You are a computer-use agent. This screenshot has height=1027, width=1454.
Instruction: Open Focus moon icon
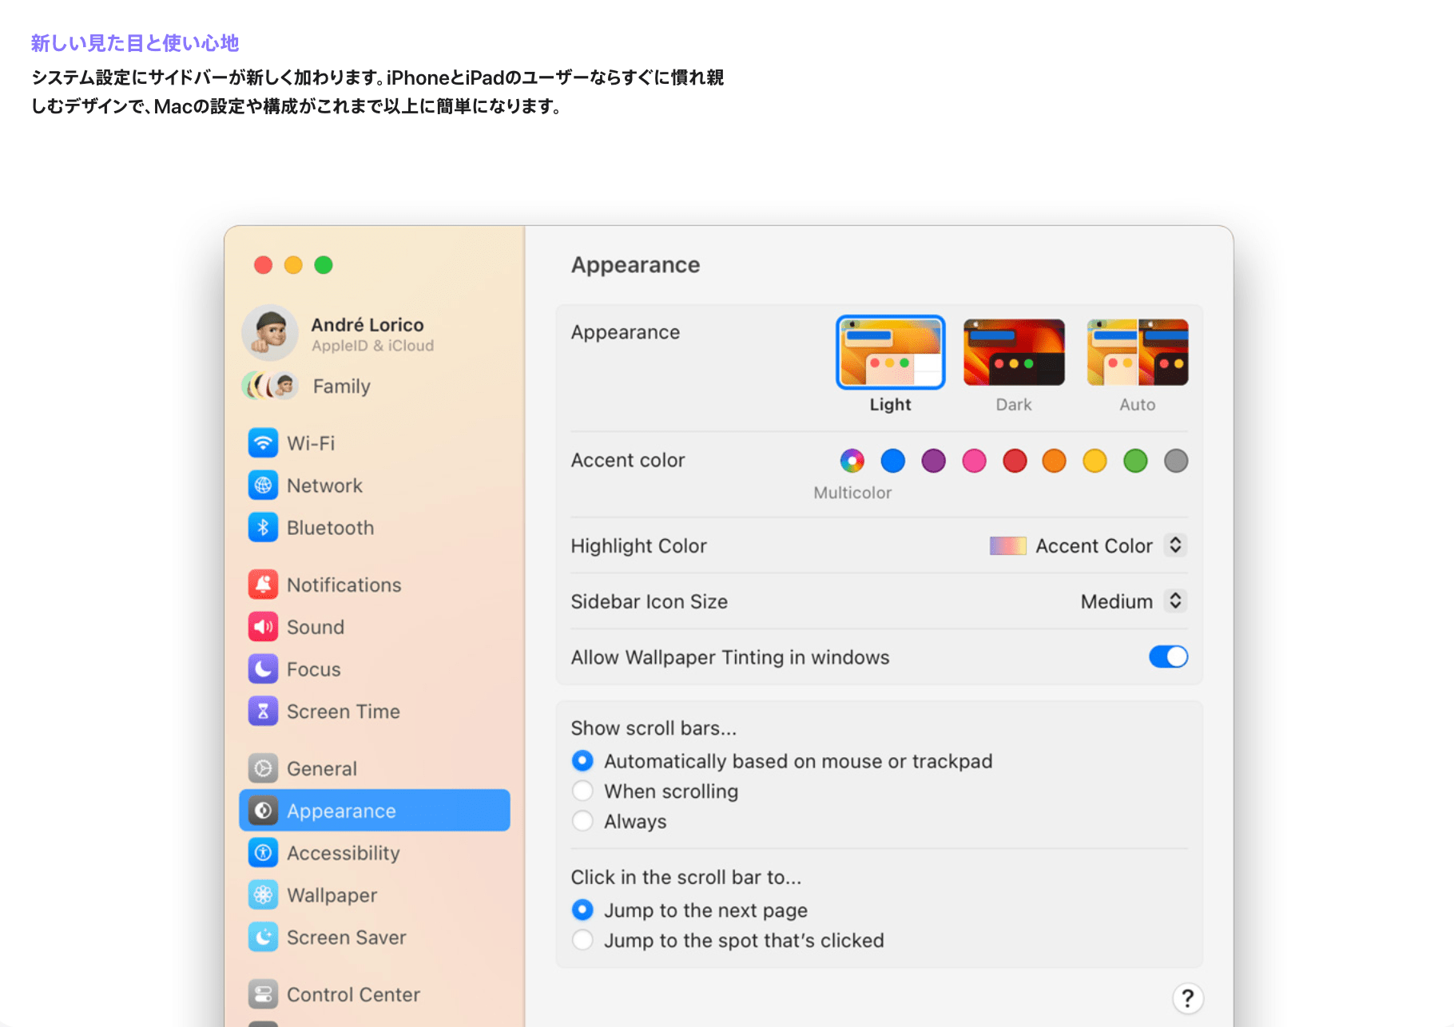point(263,669)
